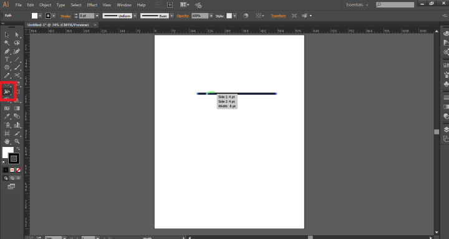Select the Gradient tool
The width and height of the screenshot is (449, 239).
(x=17, y=108)
